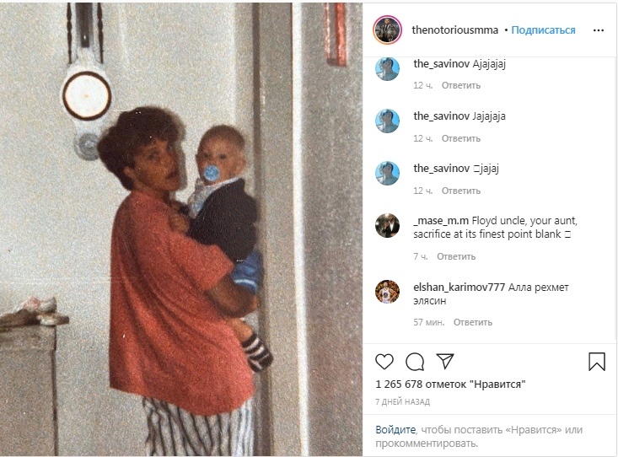Screen dimensions: 618x457
Task: Click the Войдите login link
Action: pyautogui.click(x=395, y=429)
